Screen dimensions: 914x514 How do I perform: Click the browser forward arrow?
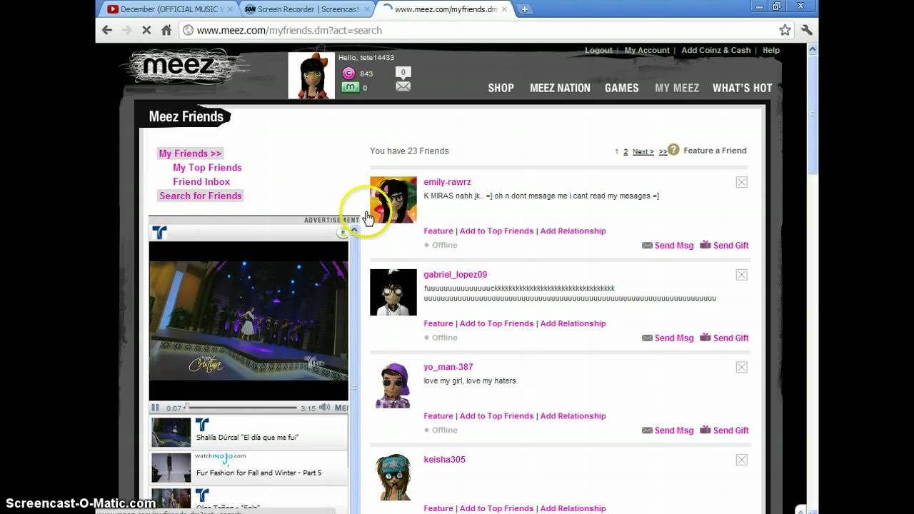127,30
